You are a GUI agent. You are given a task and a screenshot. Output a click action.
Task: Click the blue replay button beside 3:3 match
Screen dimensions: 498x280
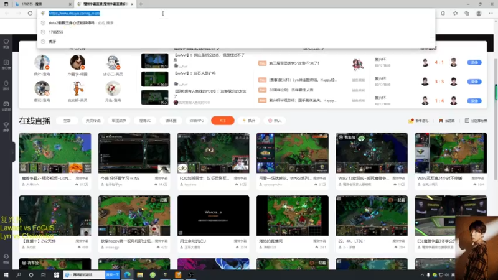(474, 82)
